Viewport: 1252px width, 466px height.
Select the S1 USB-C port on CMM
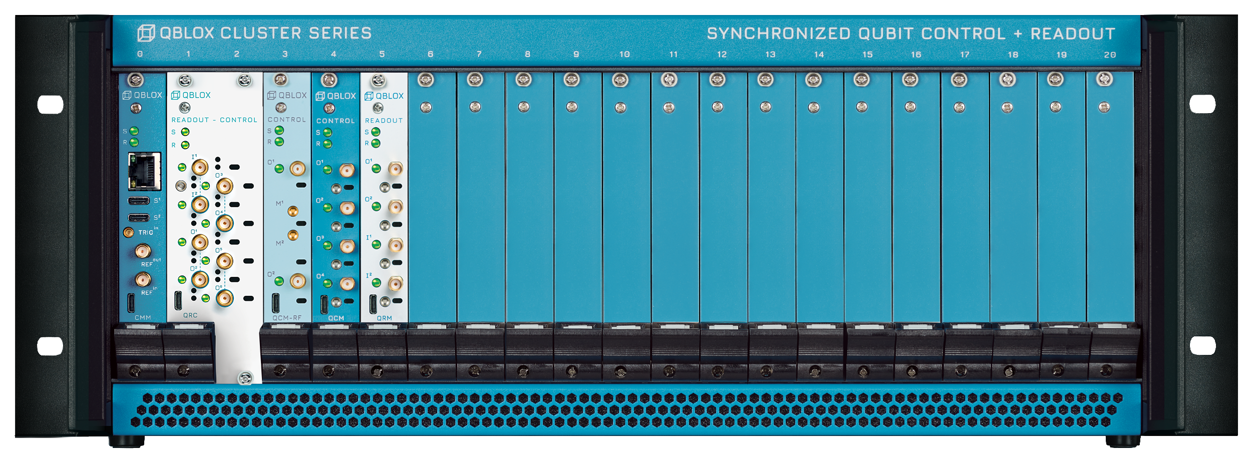point(139,201)
